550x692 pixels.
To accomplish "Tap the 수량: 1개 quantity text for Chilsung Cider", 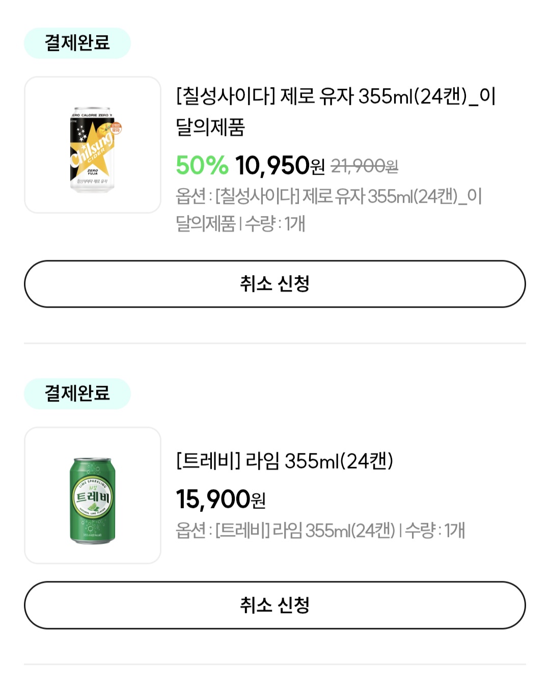I will (275, 224).
